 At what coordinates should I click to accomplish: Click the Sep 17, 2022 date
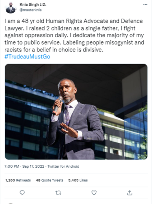[x=33, y=166]
